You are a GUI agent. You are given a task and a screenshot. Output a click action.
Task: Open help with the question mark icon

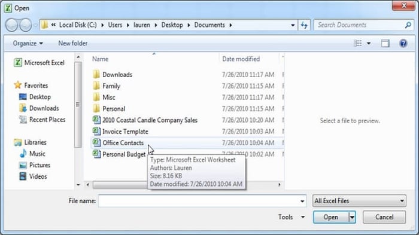pyautogui.click(x=403, y=43)
